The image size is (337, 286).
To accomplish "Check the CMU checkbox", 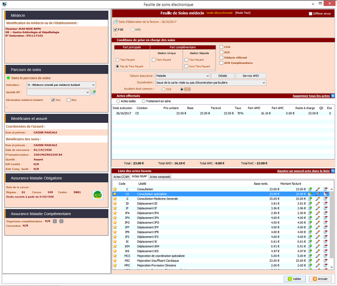I will [221, 47].
